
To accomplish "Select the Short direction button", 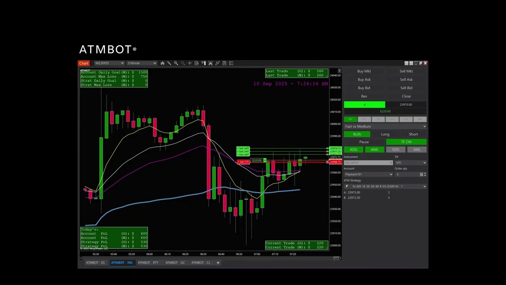I will 413,134.
